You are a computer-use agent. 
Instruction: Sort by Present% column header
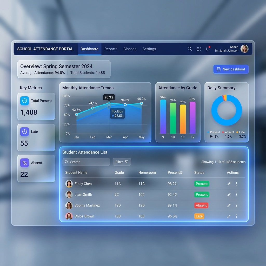[175, 172]
